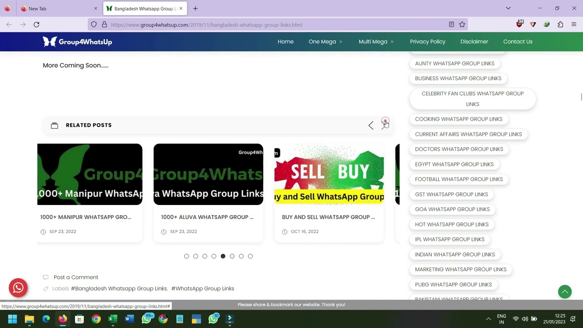
Task: Click the tracking protection shield icon
Action: tap(94, 25)
